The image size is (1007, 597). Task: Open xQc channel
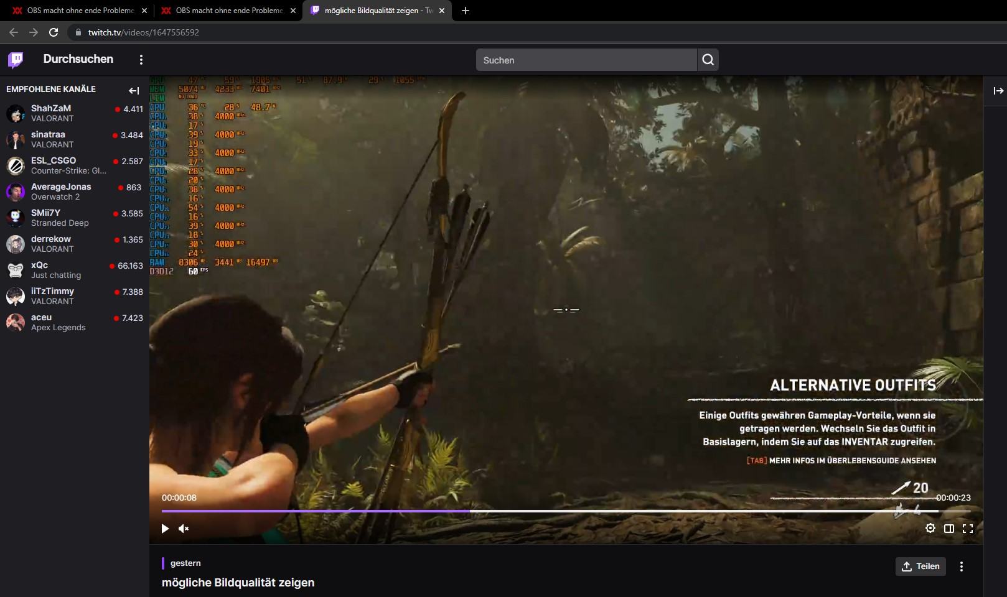pyautogui.click(x=75, y=270)
